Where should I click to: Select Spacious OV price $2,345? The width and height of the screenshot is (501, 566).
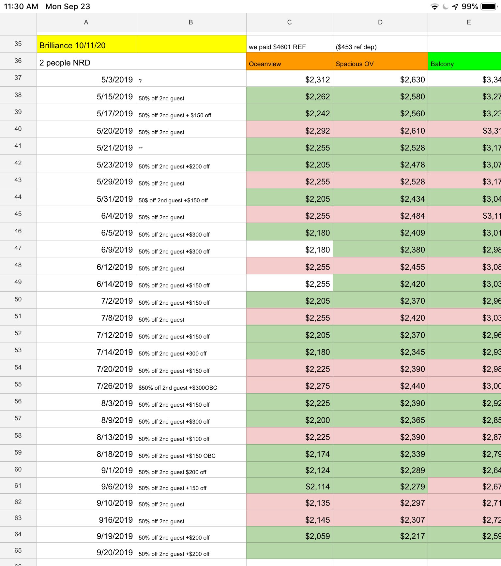(380, 351)
